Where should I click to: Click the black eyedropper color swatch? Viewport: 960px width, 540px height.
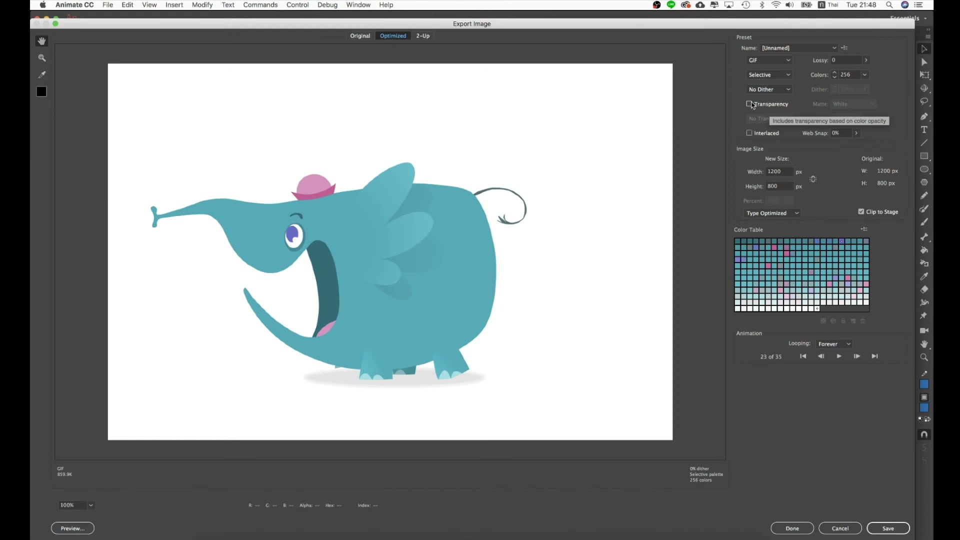click(41, 92)
